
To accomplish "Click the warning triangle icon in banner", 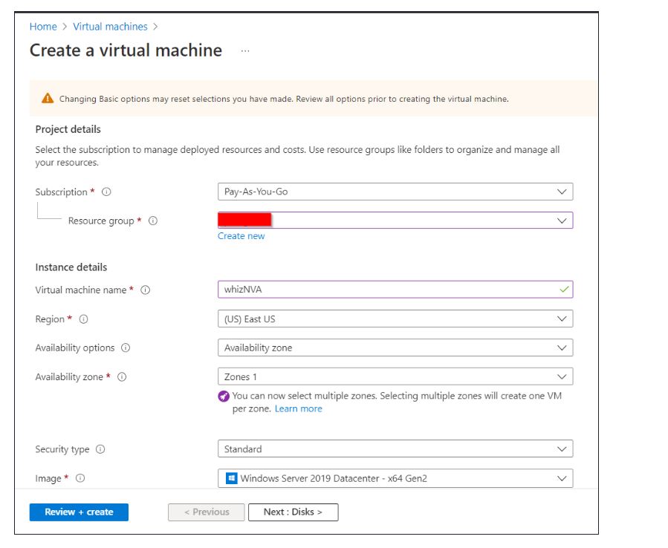I will point(48,99).
